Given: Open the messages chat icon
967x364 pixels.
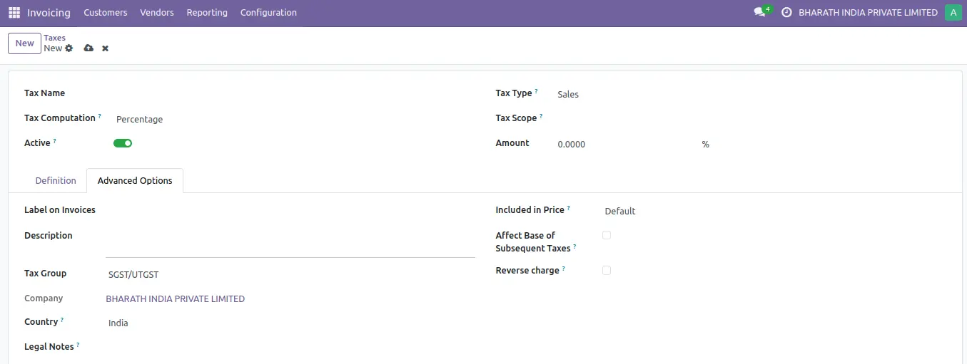Looking at the screenshot, I should tap(759, 13).
